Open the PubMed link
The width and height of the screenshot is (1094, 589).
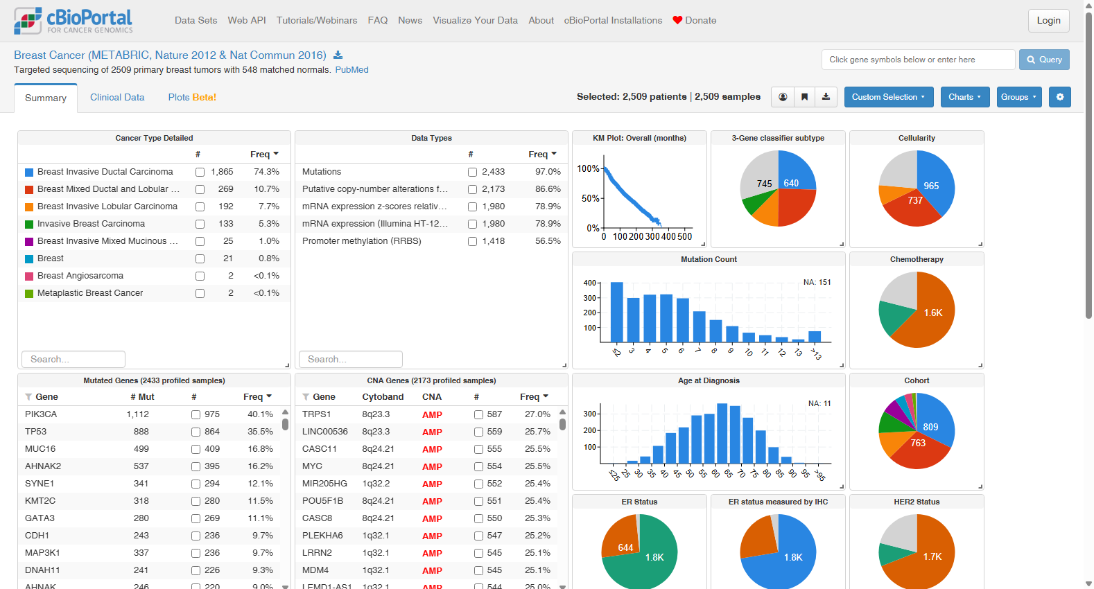click(351, 70)
